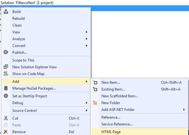Screen dimensions: 189x135
Task: Click the Show on Code Map icon
Action: pos(6,74)
